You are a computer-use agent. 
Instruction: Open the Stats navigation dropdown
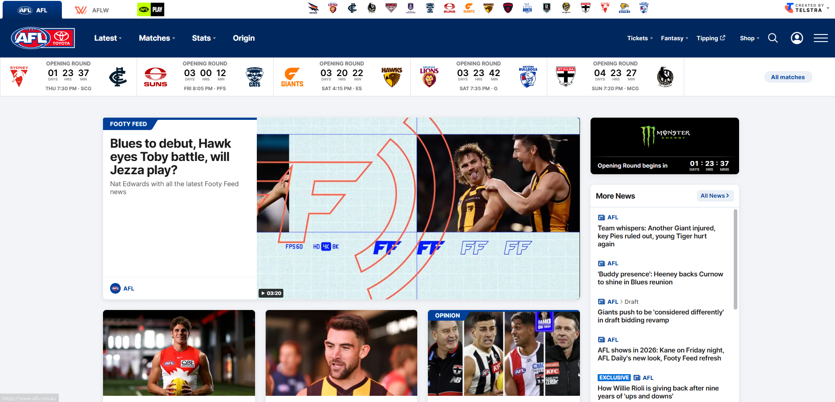pyautogui.click(x=204, y=38)
